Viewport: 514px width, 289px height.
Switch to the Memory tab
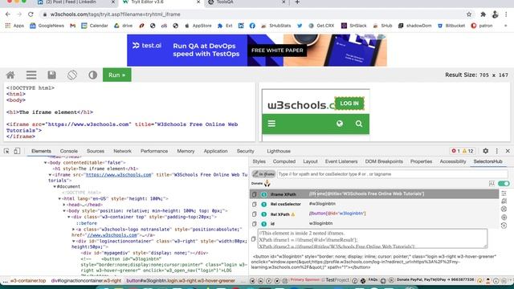pyautogui.click(x=186, y=151)
